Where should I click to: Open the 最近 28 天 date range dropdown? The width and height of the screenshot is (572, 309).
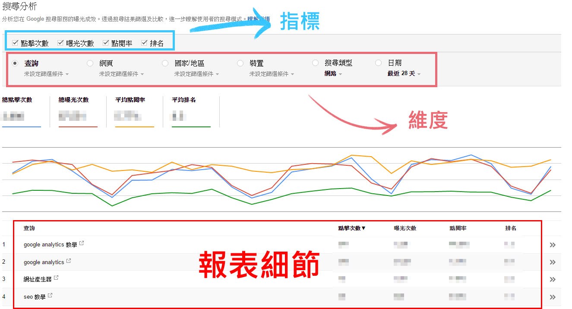(x=404, y=74)
